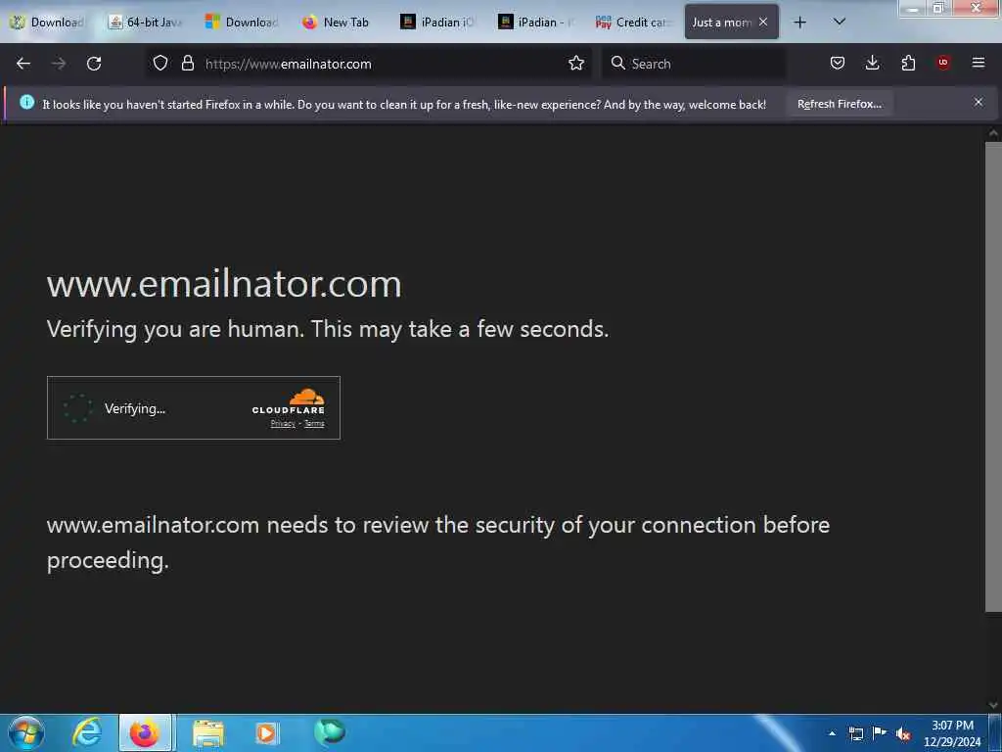The width and height of the screenshot is (1002, 752).
Task: Click the site security padlock icon
Action: pos(187,64)
